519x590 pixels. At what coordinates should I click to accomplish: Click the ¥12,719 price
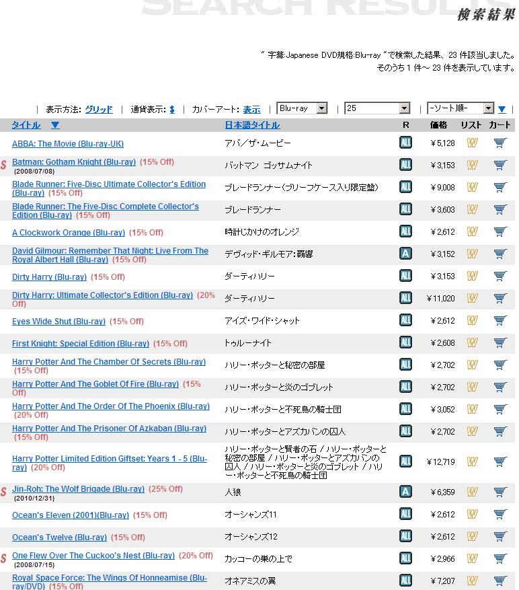pos(441,462)
